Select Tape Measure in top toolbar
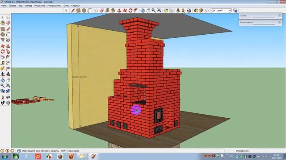Viewport: 286px width, 160px height. (107, 11)
